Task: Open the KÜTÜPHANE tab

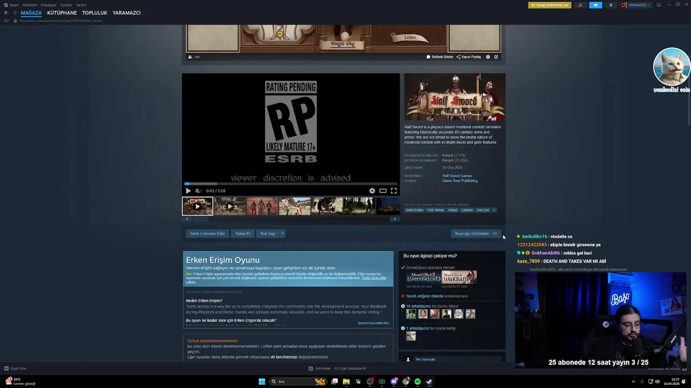Action: 62,13
